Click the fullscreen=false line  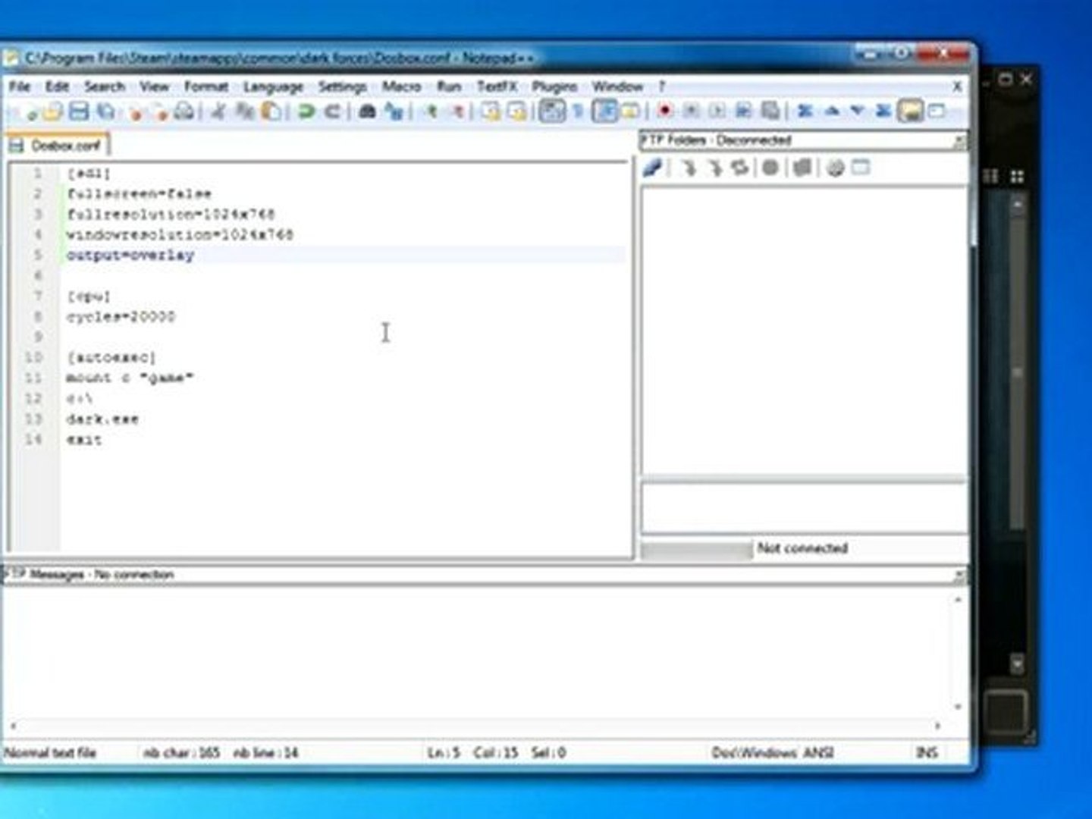pos(139,194)
